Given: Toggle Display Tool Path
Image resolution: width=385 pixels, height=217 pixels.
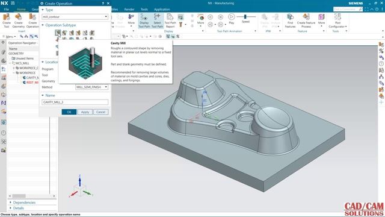Looking at the screenshot, I should [144, 20].
